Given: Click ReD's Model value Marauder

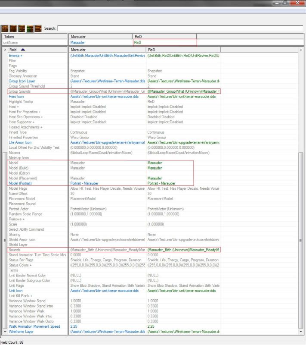Looking at the screenshot, I should (x=155, y=163).
